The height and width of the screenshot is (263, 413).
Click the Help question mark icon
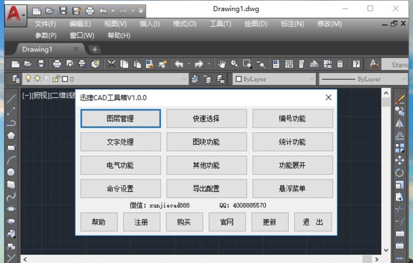[356, 64]
